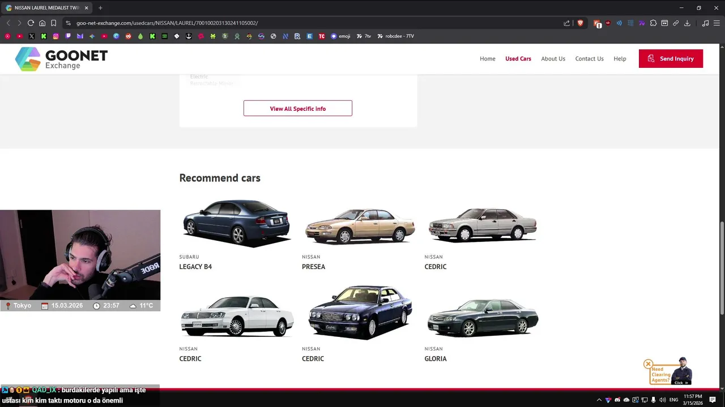Open the Nissan Presea car image
Viewport: 725px width, 407px height.
(x=360, y=226)
